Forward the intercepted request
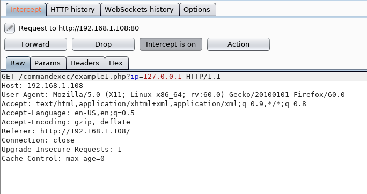 (x=35, y=44)
